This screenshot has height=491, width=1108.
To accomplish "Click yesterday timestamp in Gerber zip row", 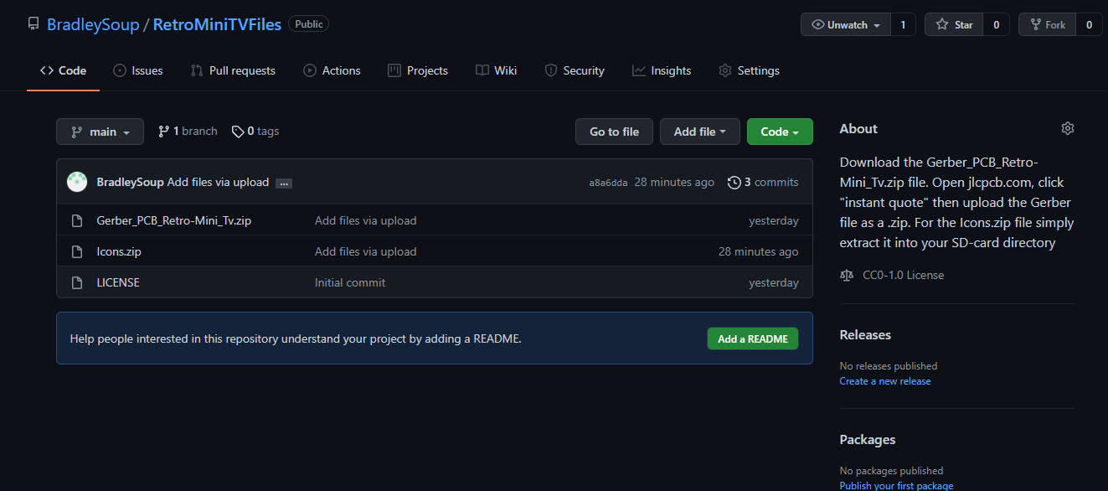I will pos(774,221).
